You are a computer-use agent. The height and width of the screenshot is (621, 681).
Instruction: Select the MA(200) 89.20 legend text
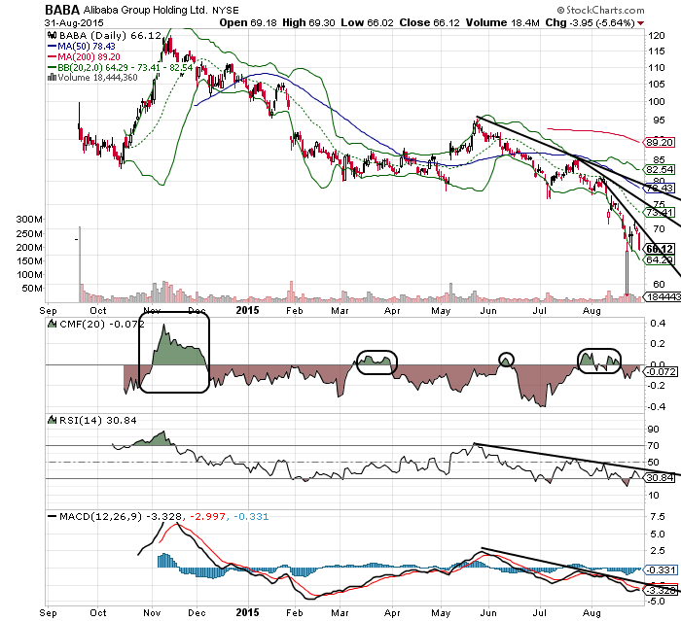(90, 56)
